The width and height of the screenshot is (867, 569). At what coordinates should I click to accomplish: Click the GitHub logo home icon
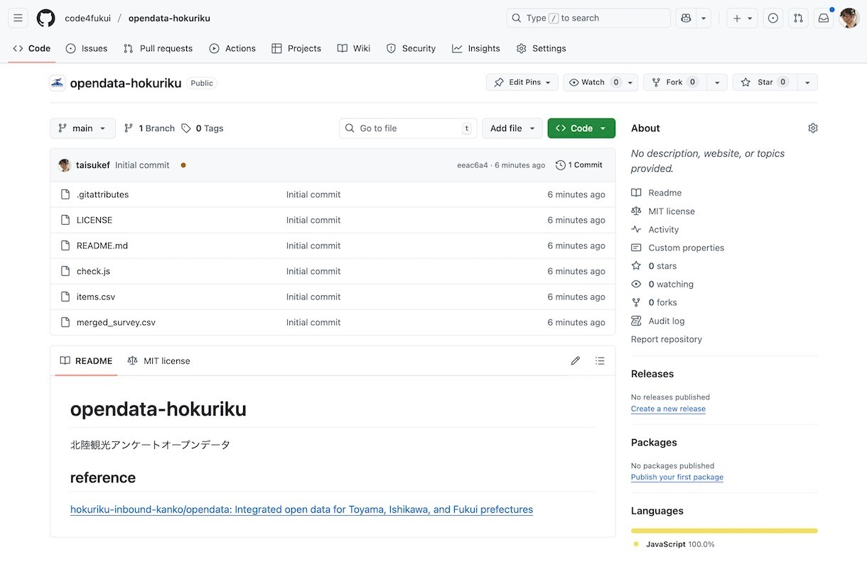[x=45, y=18]
